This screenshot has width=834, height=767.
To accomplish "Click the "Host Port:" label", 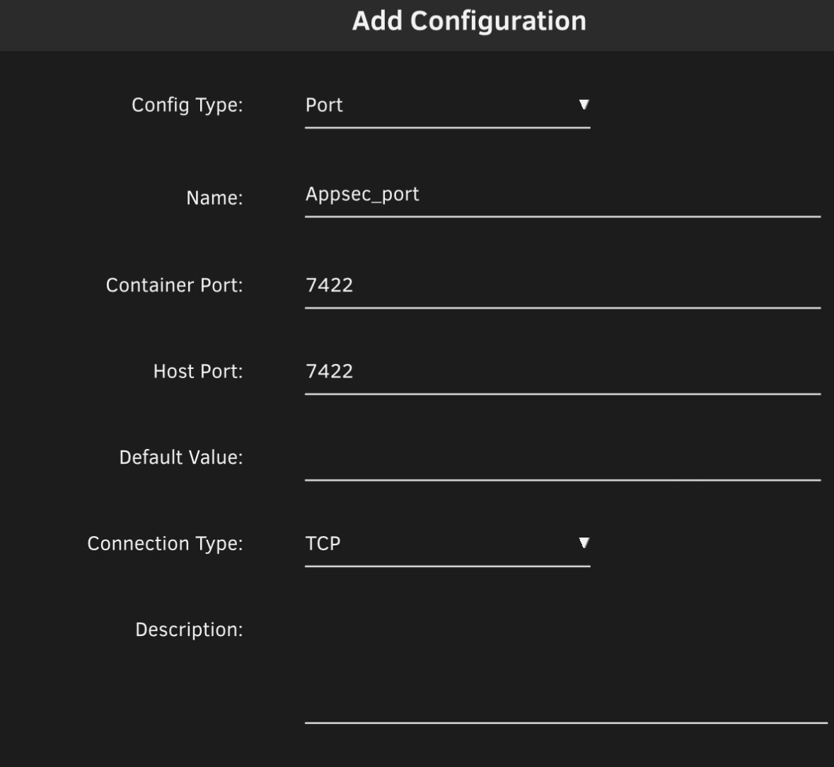I will (x=198, y=372).
